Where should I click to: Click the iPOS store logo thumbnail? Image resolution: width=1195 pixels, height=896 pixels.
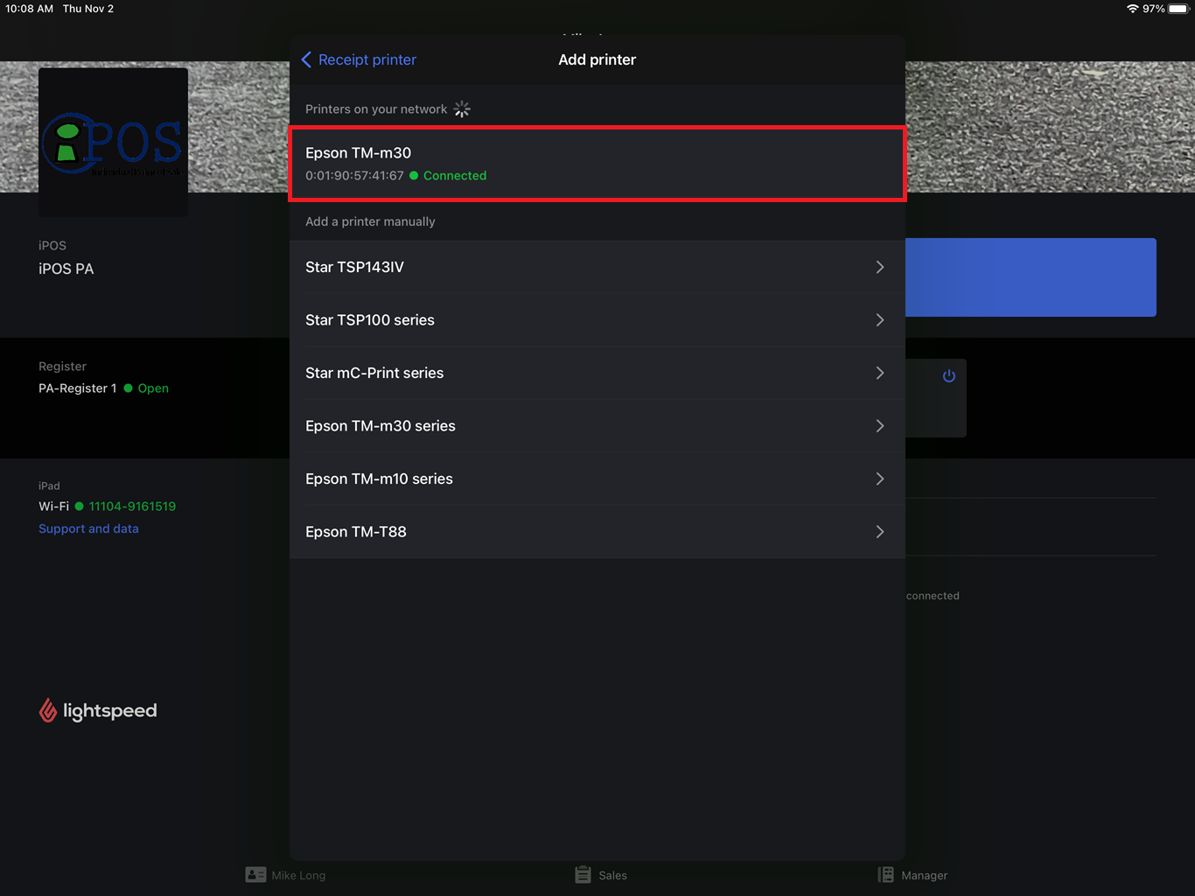pos(114,143)
